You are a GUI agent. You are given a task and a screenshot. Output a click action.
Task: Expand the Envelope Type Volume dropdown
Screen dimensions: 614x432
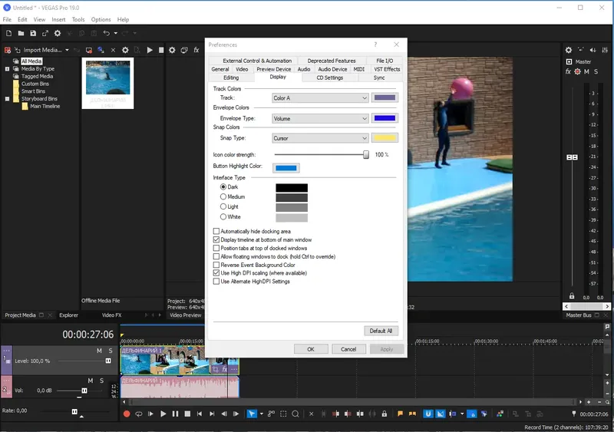[320, 119]
